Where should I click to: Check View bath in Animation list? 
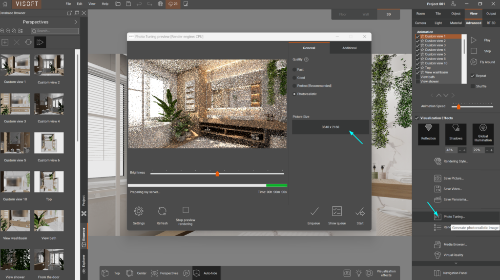click(418, 77)
